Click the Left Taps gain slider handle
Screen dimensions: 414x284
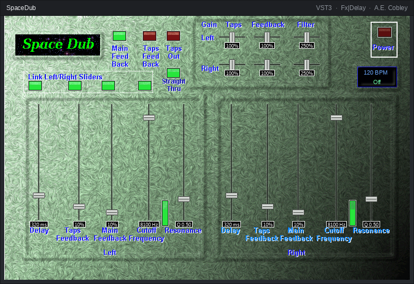pos(232,37)
